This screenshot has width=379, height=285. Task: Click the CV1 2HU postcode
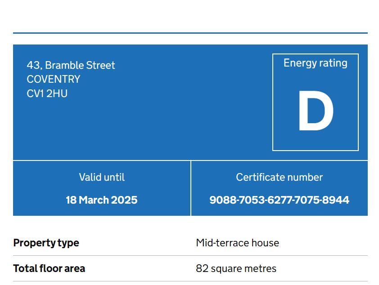pos(47,94)
